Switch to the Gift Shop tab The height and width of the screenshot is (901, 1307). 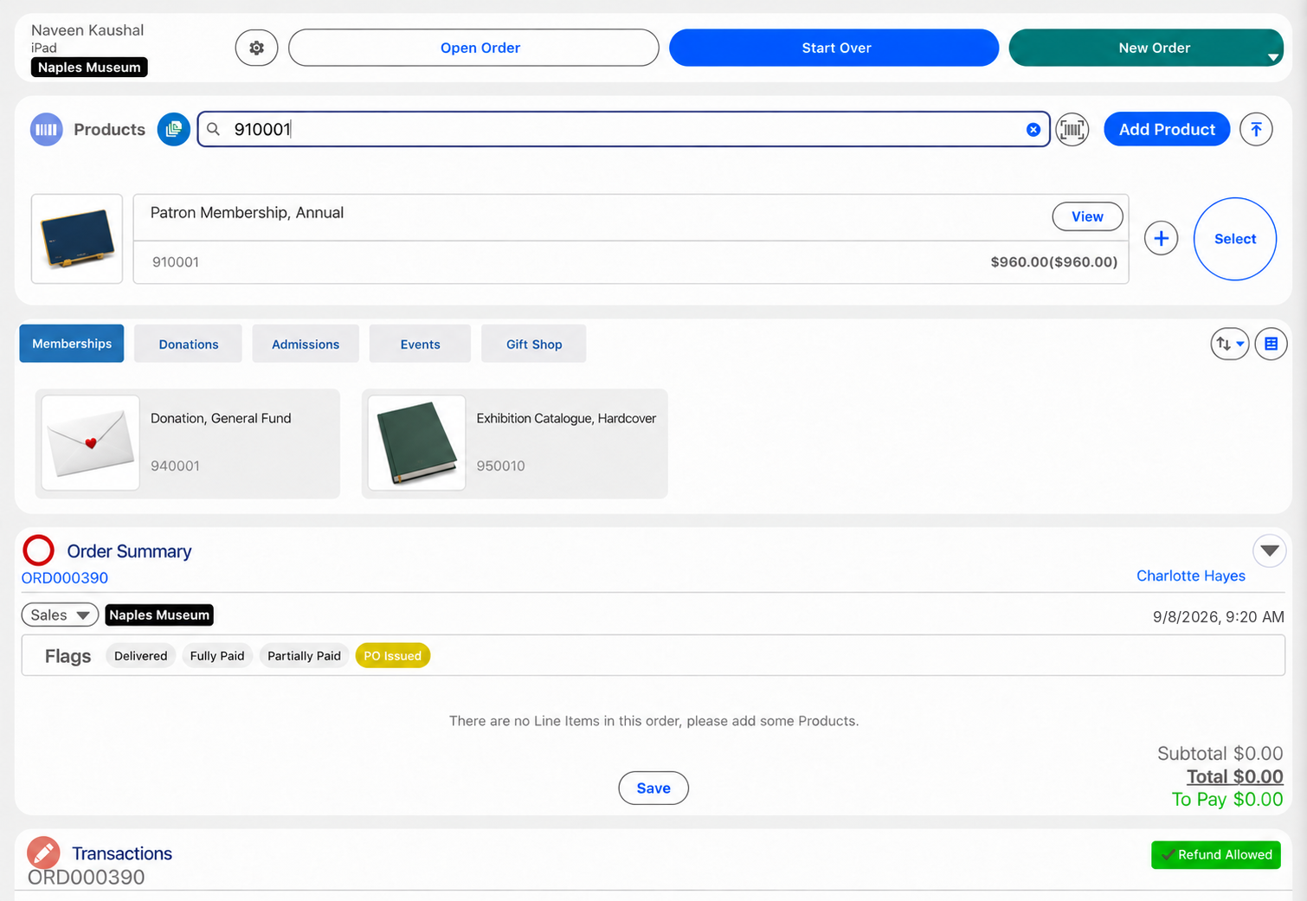[x=534, y=344]
